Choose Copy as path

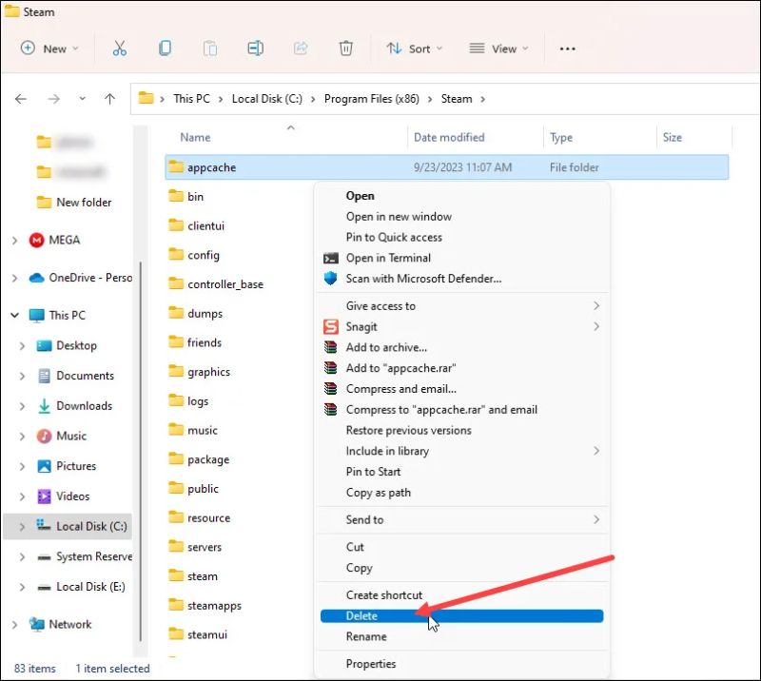(x=461, y=492)
